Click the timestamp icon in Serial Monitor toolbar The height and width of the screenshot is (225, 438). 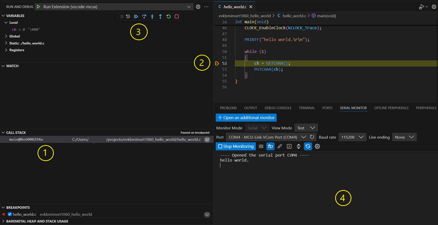point(298,146)
